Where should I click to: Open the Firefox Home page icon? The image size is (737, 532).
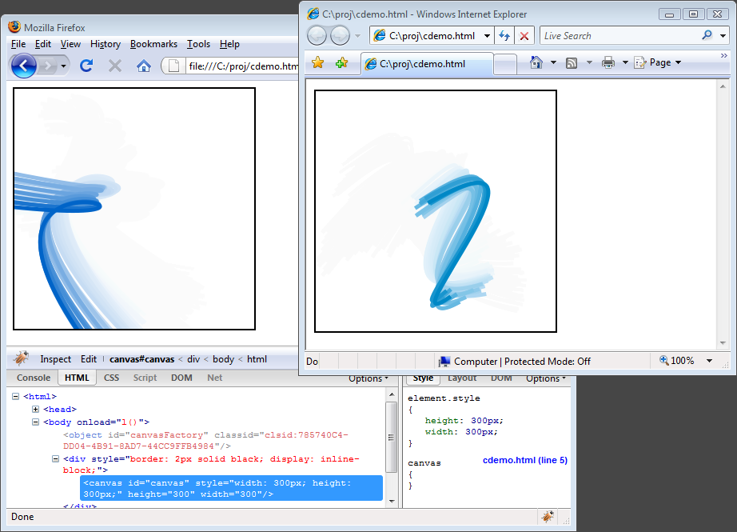click(x=144, y=66)
